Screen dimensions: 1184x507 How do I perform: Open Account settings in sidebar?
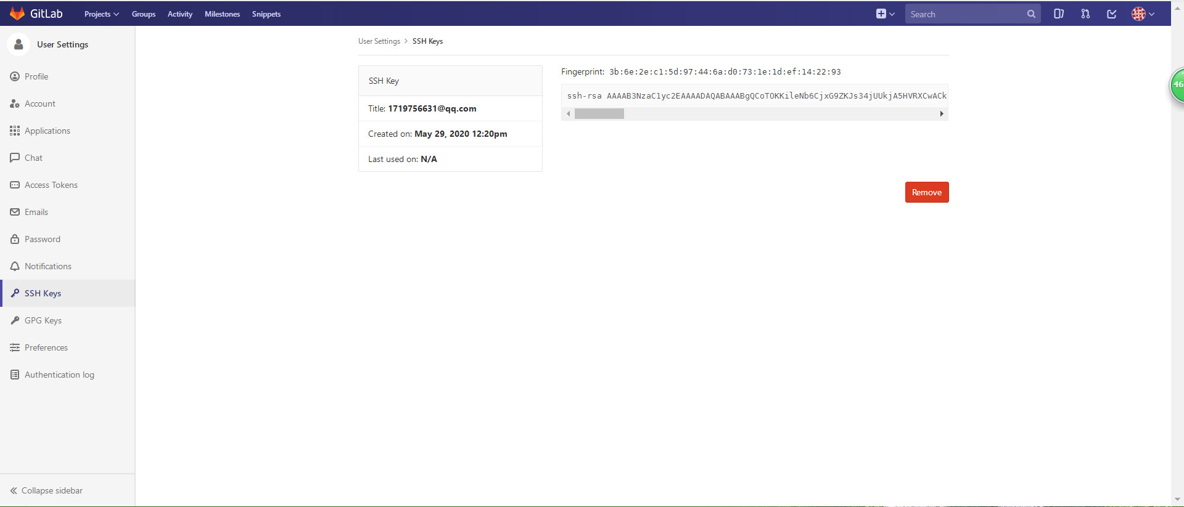[40, 103]
